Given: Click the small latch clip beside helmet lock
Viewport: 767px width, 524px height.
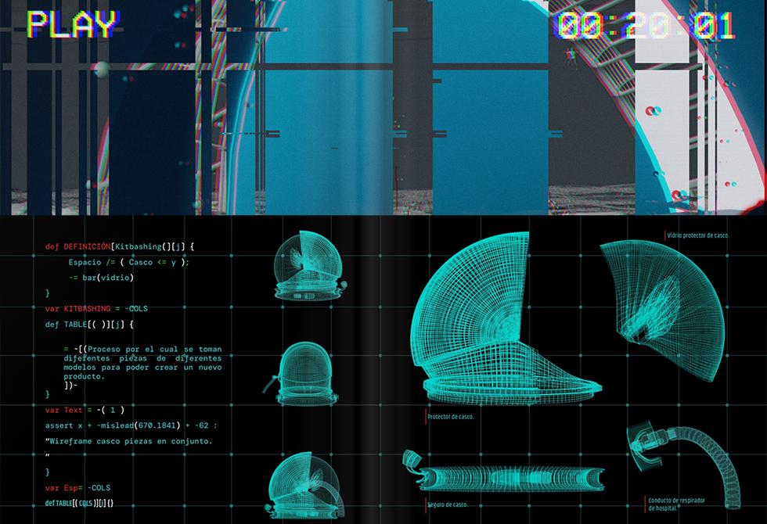Looking at the screenshot, I should tap(412, 462).
